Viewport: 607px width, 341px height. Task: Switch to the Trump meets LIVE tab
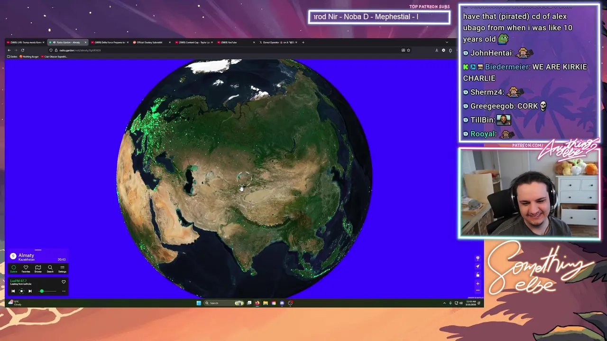26,42
